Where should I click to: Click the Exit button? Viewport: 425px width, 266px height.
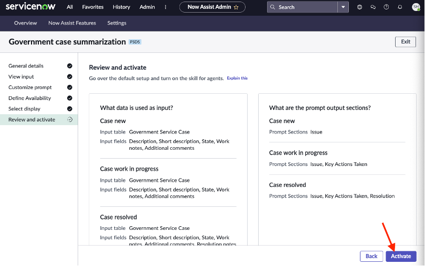[x=406, y=42]
